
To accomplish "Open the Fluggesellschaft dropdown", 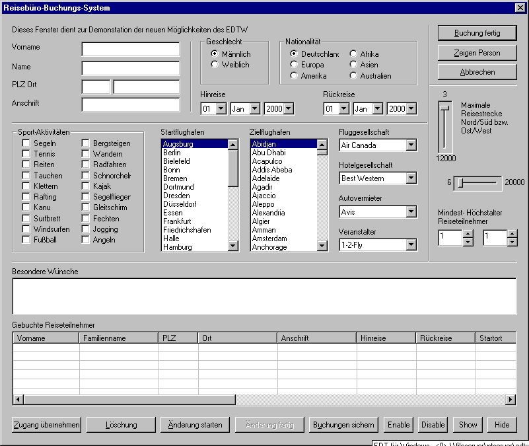I will pos(411,145).
